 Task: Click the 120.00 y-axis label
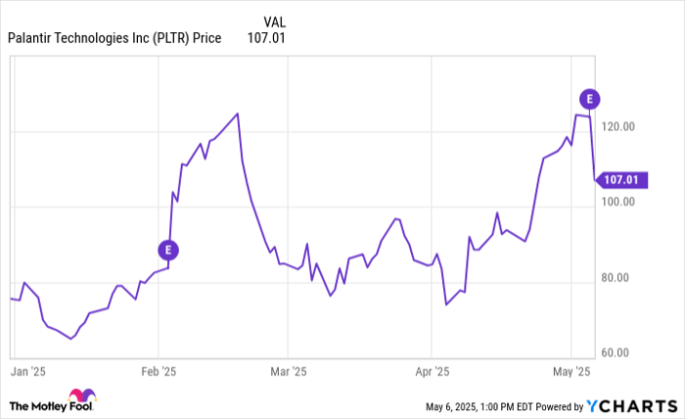click(x=619, y=127)
